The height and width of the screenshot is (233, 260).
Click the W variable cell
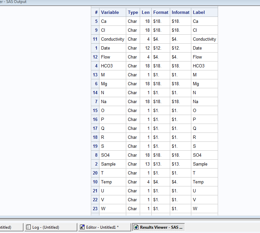113,209
